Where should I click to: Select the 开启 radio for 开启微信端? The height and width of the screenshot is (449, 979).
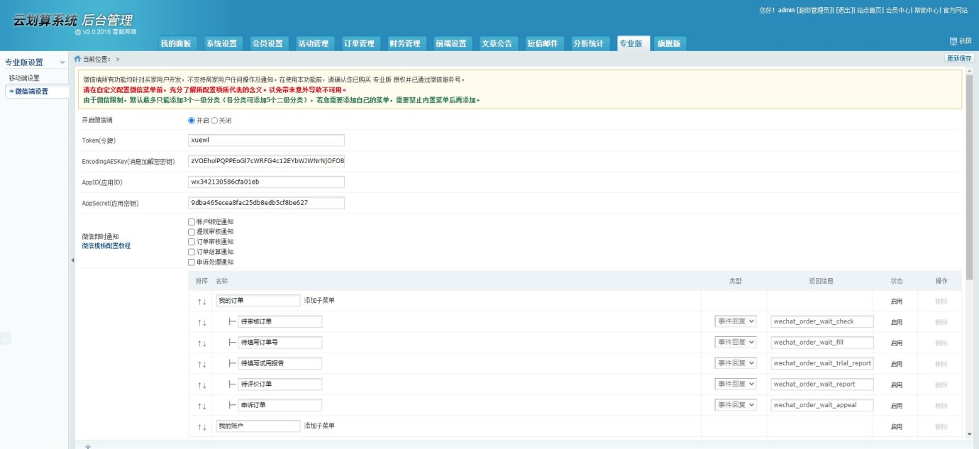pos(192,121)
